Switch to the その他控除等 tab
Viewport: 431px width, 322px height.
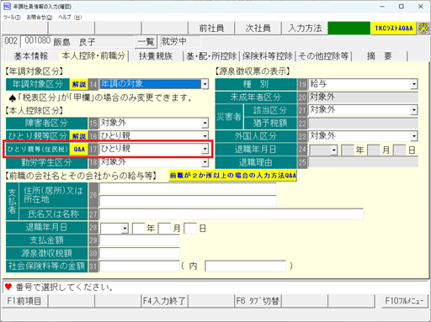323,56
